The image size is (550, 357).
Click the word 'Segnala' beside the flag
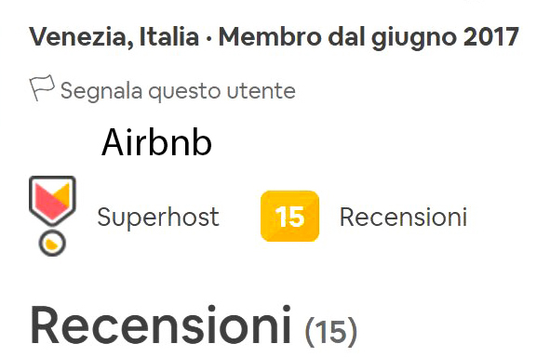pos(101,91)
